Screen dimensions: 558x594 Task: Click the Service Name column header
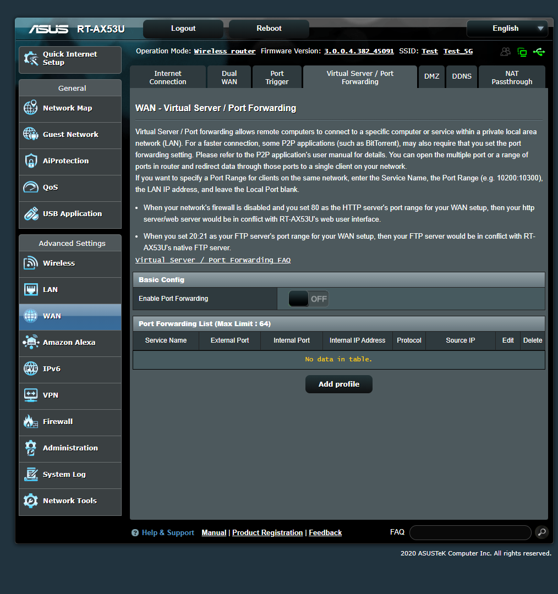[x=166, y=340]
